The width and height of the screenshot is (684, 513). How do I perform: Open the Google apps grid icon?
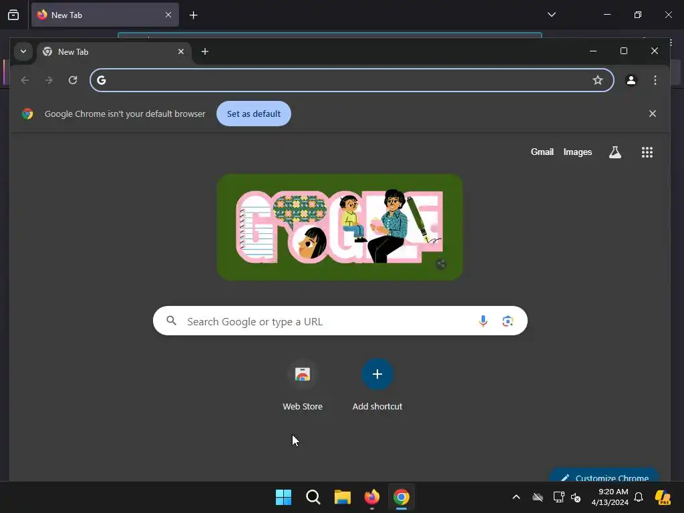coord(647,152)
